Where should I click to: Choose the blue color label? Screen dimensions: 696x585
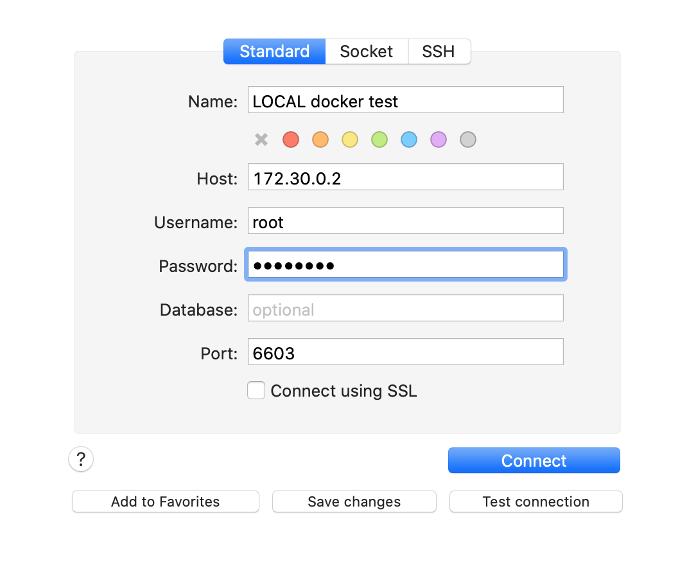click(409, 139)
